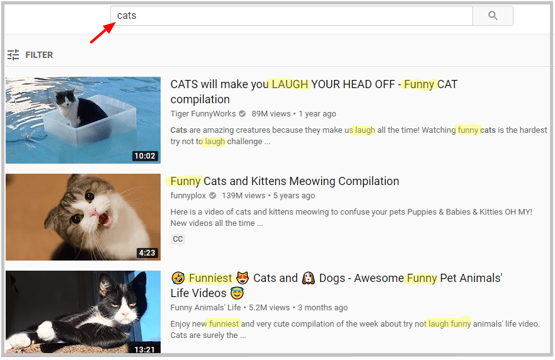Open the meowing kitten thumbnail
The image size is (555, 360).
pyautogui.click(x=83, y=217)
